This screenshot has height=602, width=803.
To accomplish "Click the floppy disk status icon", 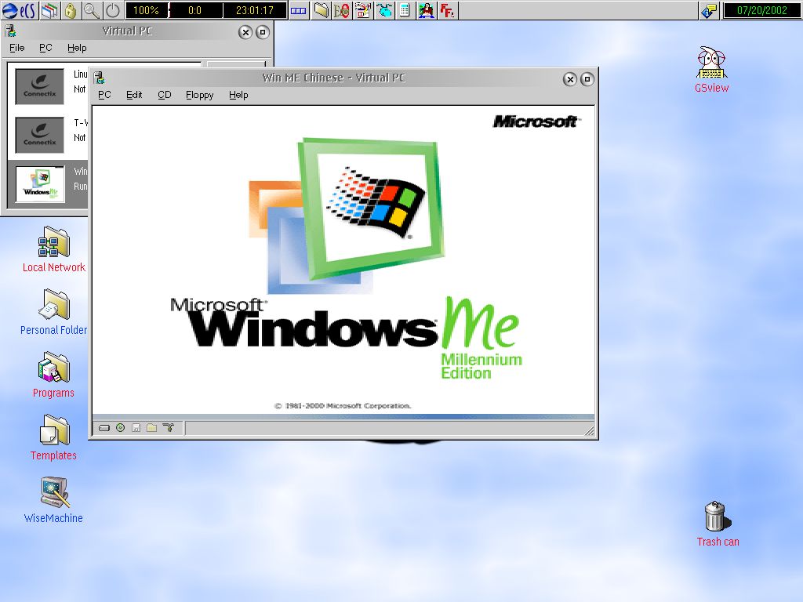I will [136, 428].
